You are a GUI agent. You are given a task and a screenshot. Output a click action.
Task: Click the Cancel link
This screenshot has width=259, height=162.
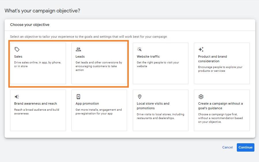click(227, 147)
